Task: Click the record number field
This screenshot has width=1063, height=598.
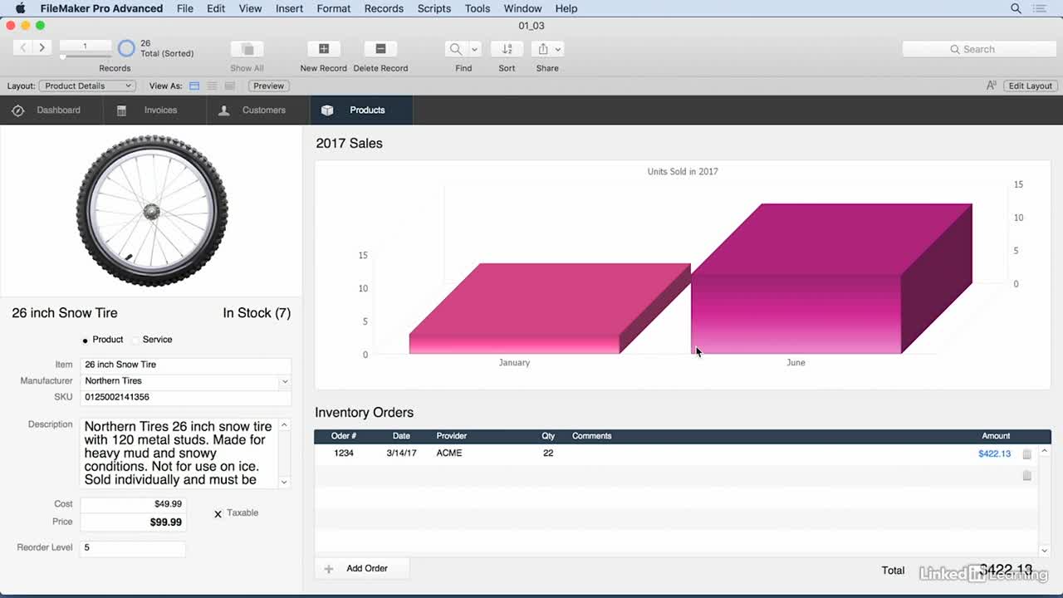Action: [x=85, y=47]
